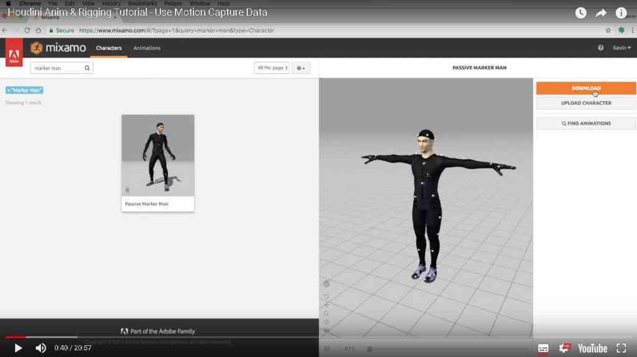Click the video title text
Image resolution: width=637 pixels, height=357 pixels.
pyautogui.click(x=137, y=12)
